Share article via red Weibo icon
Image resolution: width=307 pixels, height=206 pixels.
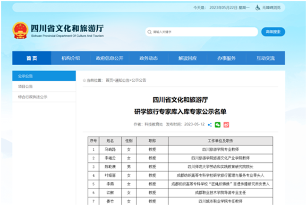click(226, 124)
